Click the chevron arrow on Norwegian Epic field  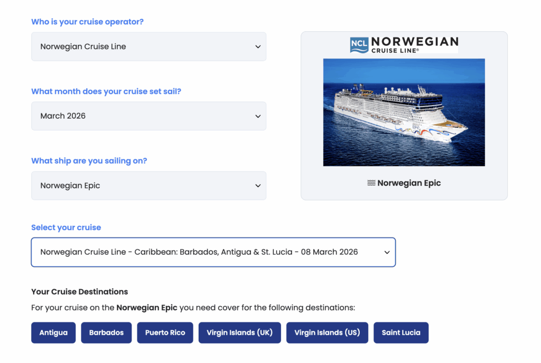[258, 186]
